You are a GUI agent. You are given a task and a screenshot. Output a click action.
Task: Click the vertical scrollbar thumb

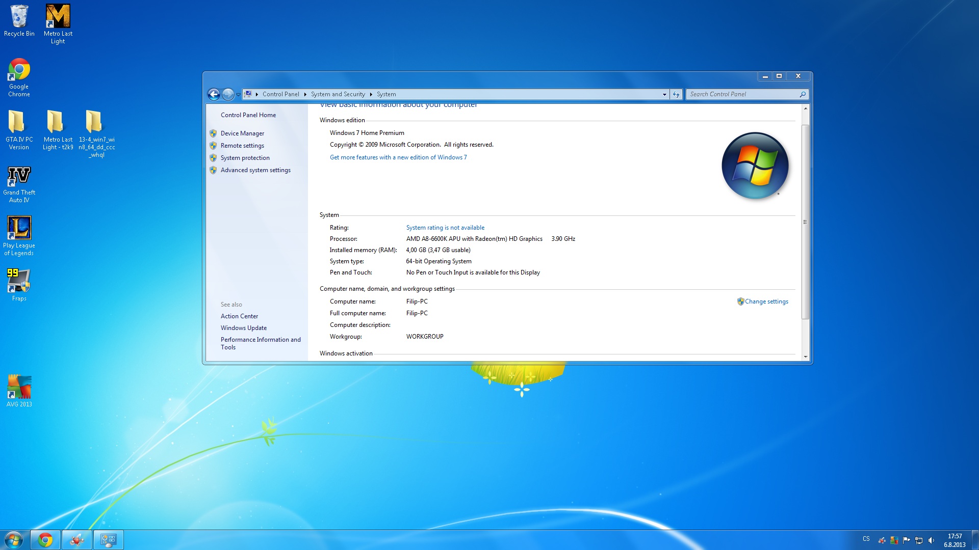coord(806,222)
